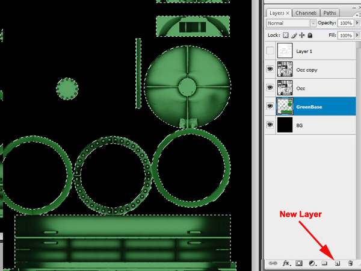Screen dimensions: 361x271
Task: Switch to the Channels tab
Action: click(306, 13)
